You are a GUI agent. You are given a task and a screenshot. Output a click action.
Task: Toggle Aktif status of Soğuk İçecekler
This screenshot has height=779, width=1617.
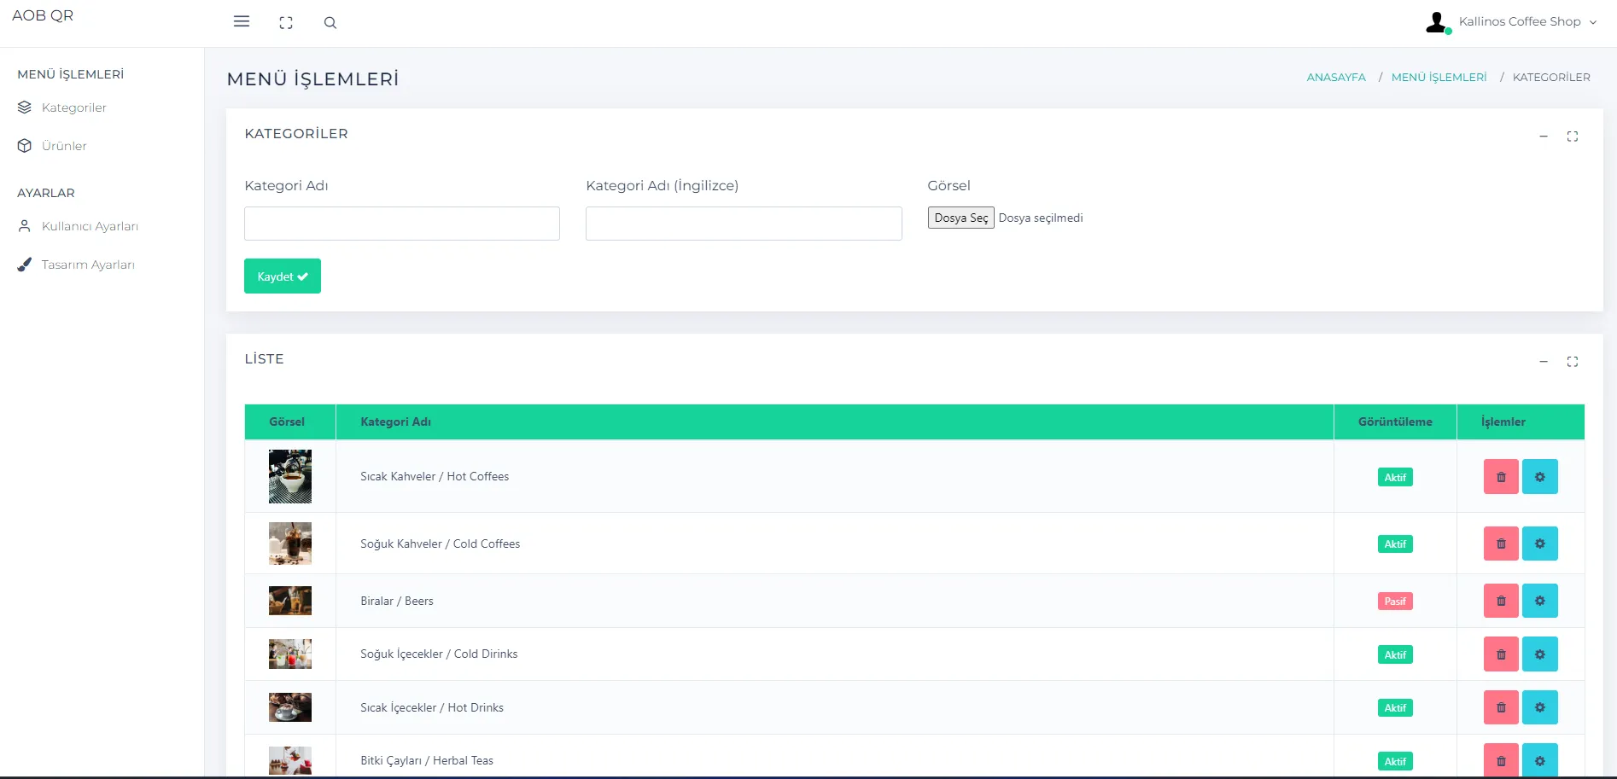tap(1395, 655)
